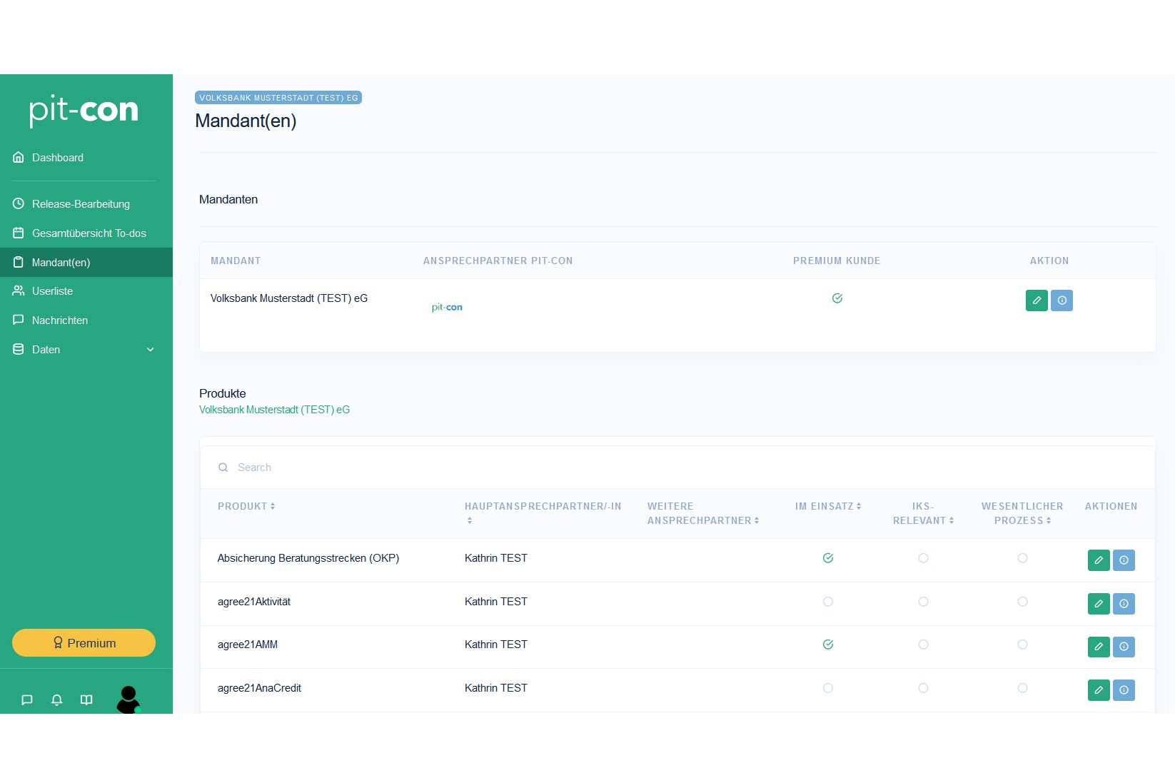Toggle IKS-Relevant for agree21Aktivität
Viewport: 1175px width, 783px height.
coord(923,602)
